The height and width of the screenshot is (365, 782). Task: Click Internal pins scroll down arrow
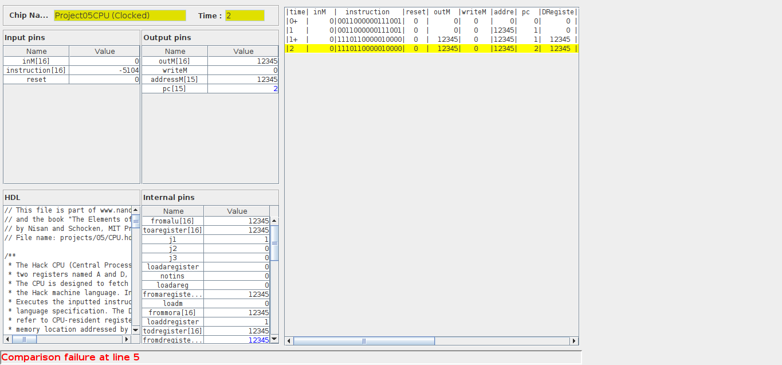(x=274, y=339)
